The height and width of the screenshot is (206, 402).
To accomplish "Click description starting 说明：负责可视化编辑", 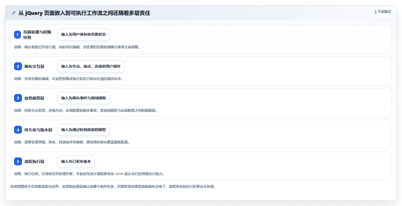I will pyautogui.click(x=68, y=79).
